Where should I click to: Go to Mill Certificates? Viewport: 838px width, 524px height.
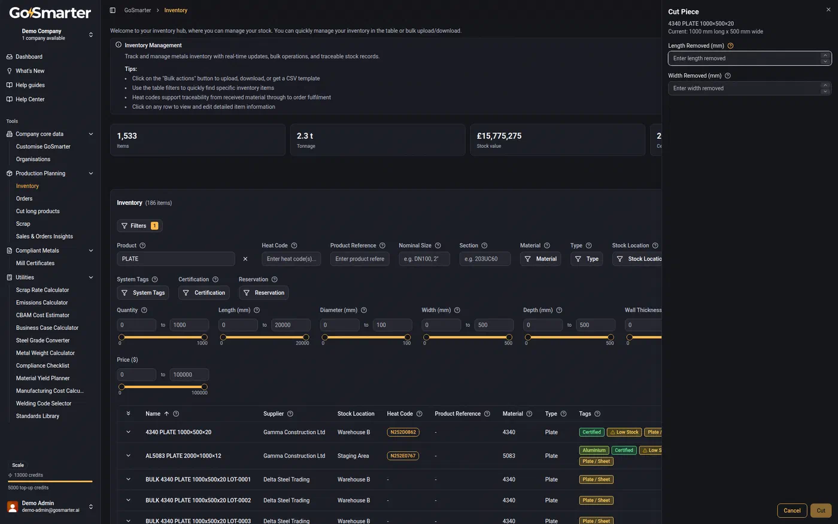point(35,263)
